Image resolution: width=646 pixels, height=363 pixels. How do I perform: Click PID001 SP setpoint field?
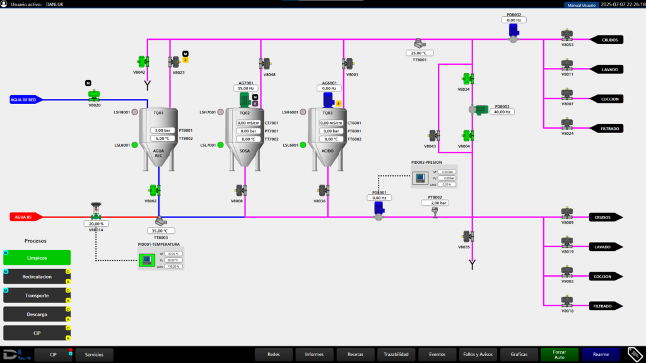173,254
